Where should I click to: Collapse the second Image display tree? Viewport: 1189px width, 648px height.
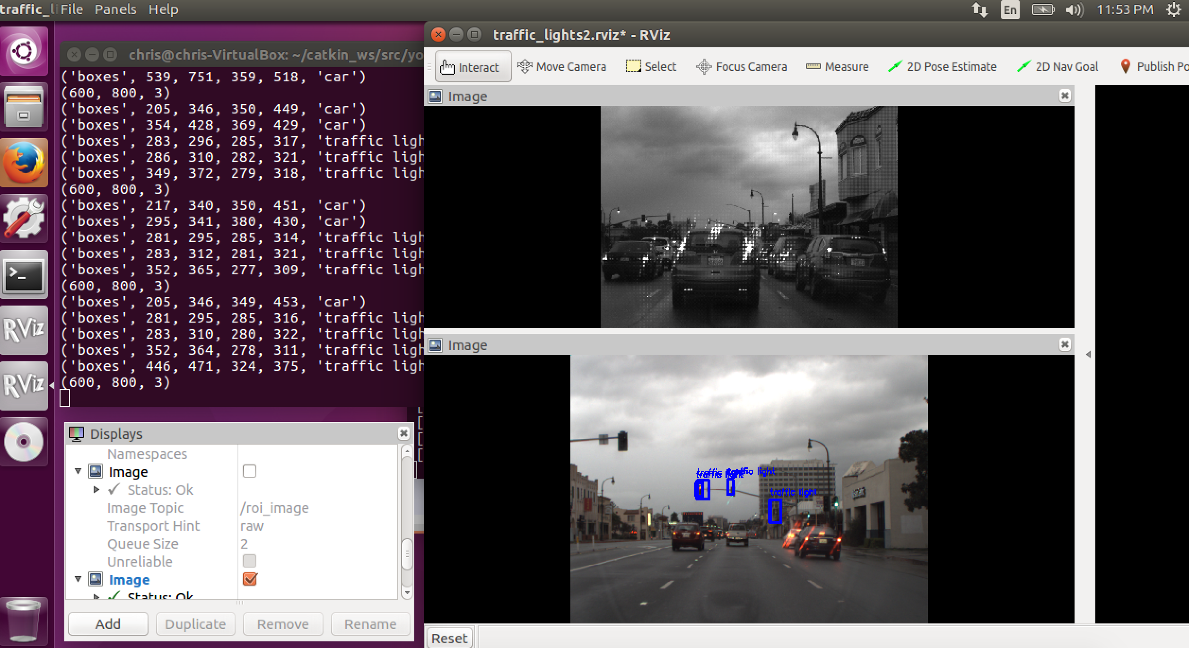(x=79, y=579)
